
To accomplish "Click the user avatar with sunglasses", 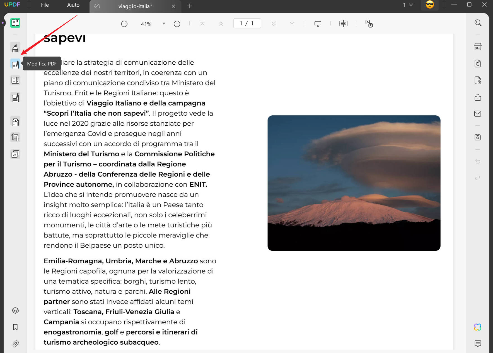I will click(430, 5).
